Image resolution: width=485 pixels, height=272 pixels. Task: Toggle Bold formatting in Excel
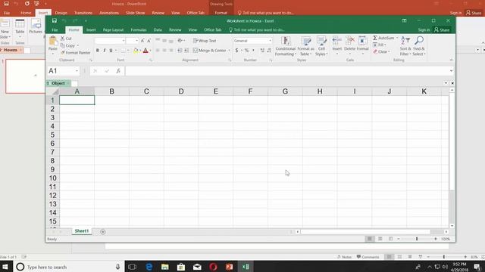pyautogui.click(x=98, y=51)
